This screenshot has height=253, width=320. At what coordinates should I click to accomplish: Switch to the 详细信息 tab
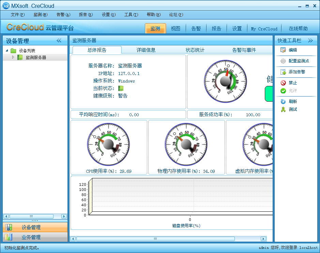tap(146, 50)
